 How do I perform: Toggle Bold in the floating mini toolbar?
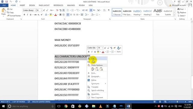[x=89, y=52]
